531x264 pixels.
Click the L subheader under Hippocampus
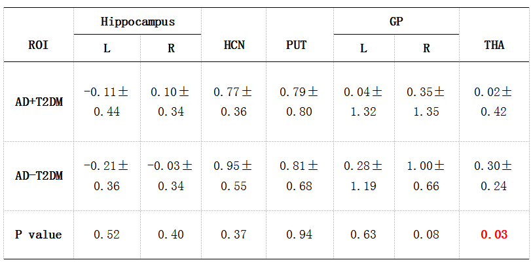pyautogui.click(x=107, y=48)
